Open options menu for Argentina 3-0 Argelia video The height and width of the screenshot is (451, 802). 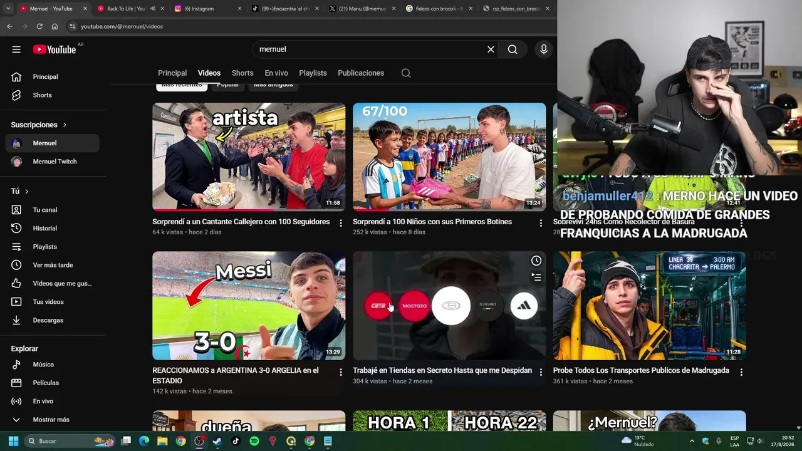pyautogui.click(x=341, y=372)
